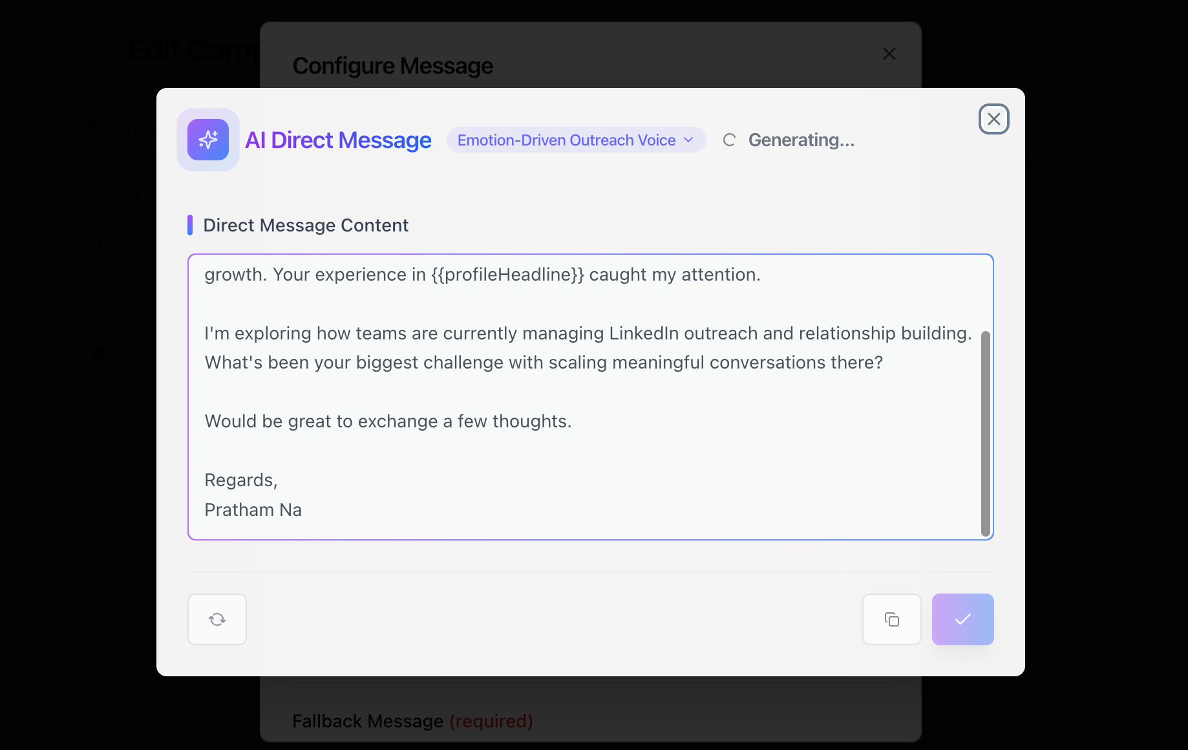Close the Configure Message panel behind

coord(889,54)
